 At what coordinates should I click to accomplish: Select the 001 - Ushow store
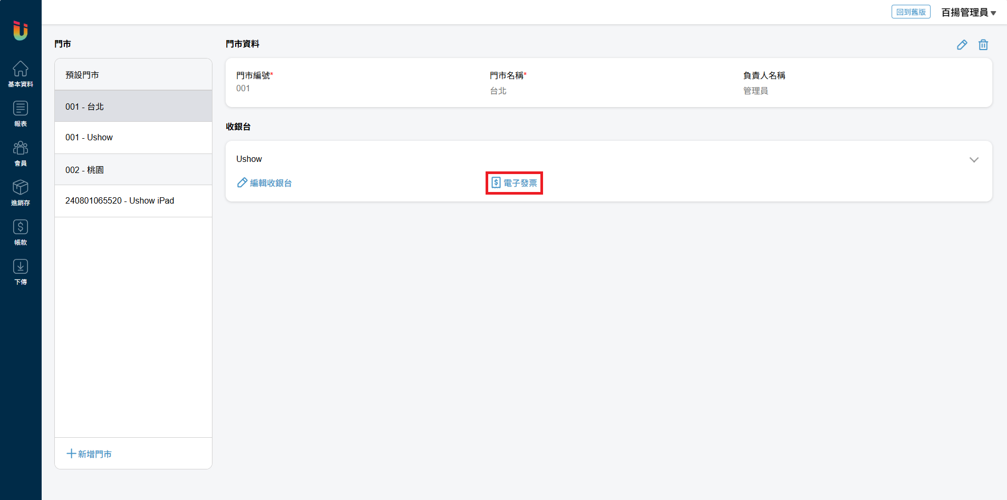coord(133,138)
